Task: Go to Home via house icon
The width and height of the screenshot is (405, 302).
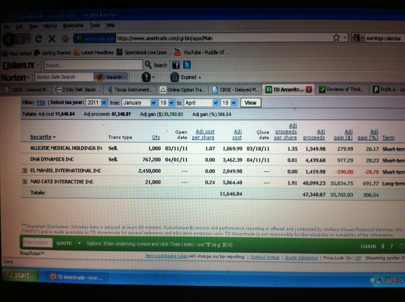Action: pyautogui.click(x=65, y=39)
